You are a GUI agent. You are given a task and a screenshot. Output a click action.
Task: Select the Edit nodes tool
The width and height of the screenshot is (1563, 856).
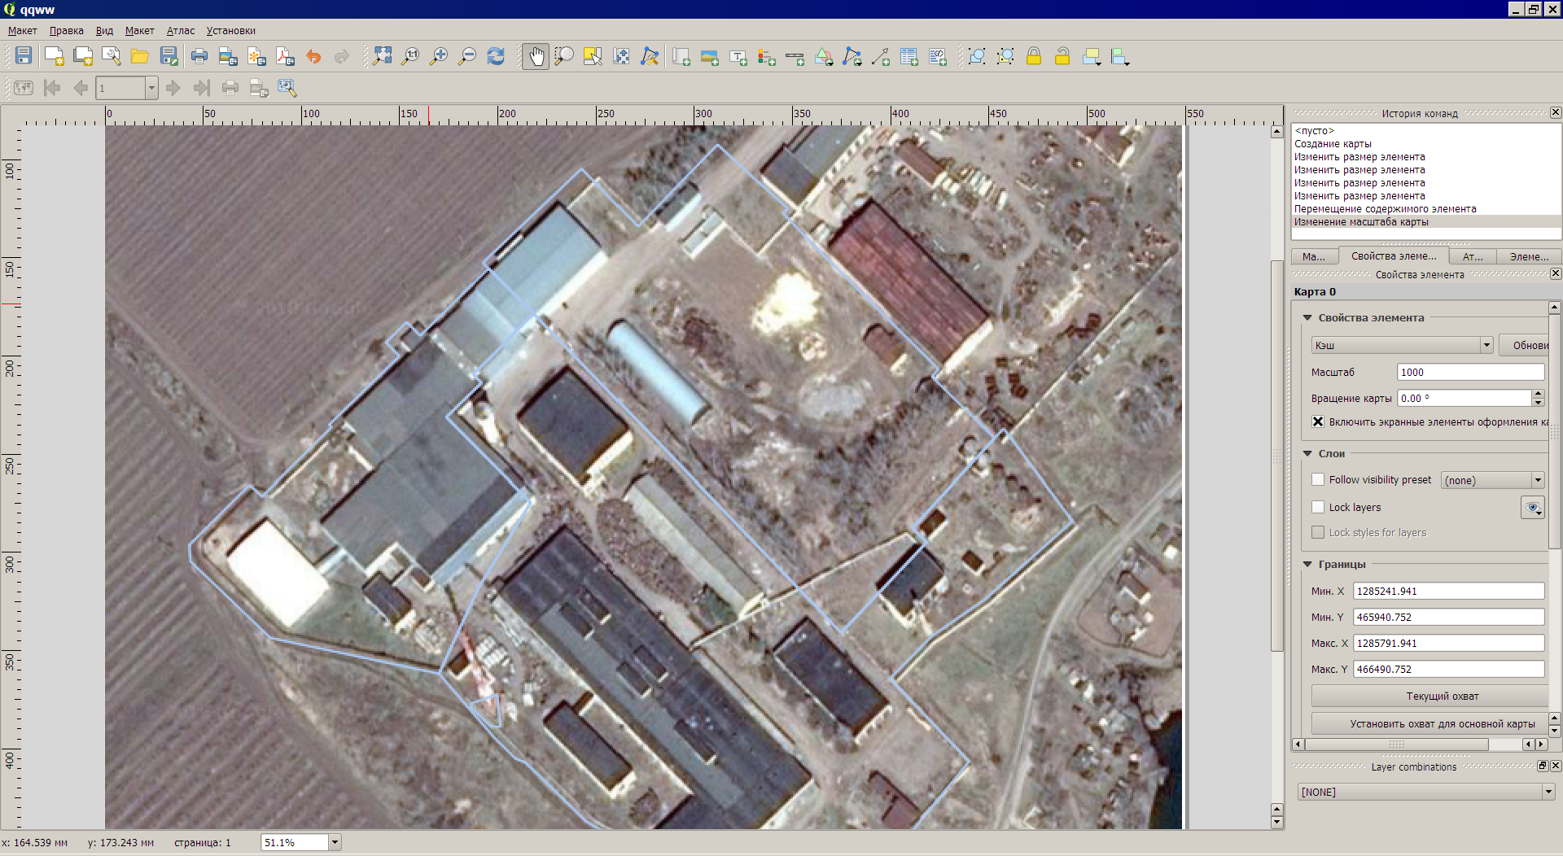point(650,56)
